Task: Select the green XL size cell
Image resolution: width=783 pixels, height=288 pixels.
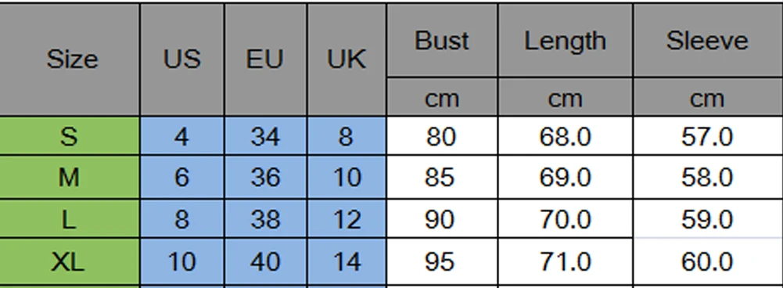Action: pos(70,261)
